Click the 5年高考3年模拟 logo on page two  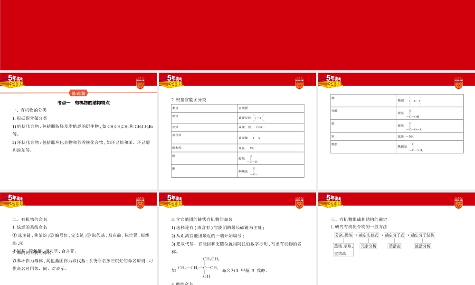(x=176, y=80)
